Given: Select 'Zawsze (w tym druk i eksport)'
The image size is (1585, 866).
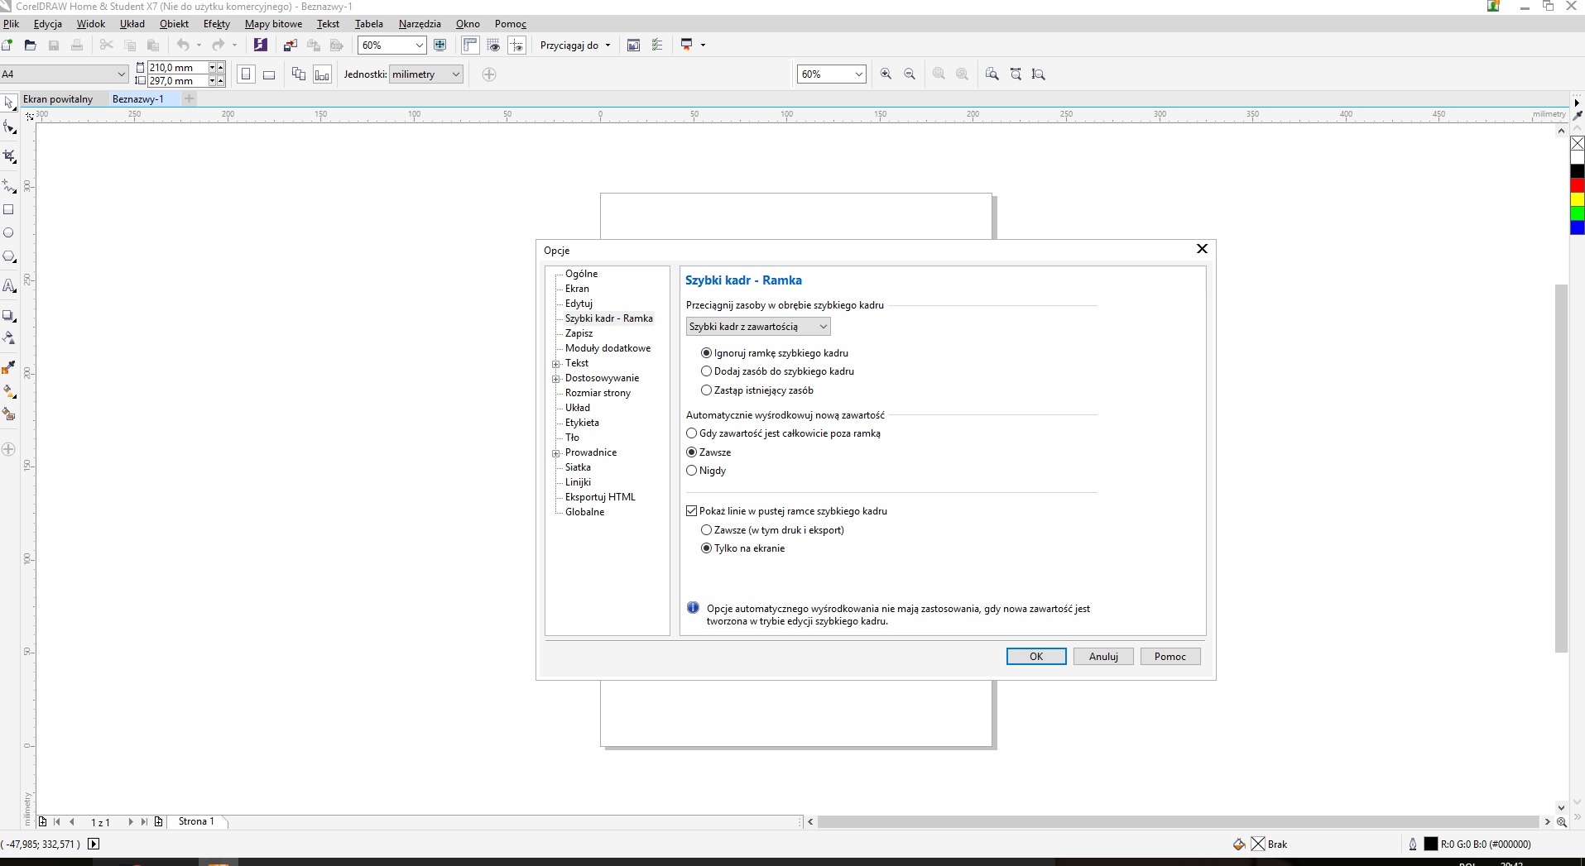Looking at the screenshot, I should [707, 530].
